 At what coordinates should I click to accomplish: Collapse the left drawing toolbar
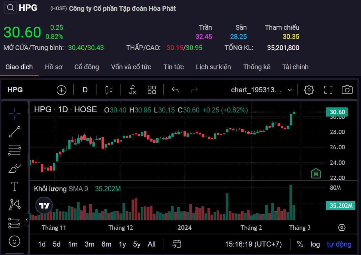[27, 220]
